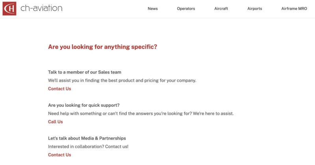Click the 'Interested in collaboration?' text

[x=74, y=147]
